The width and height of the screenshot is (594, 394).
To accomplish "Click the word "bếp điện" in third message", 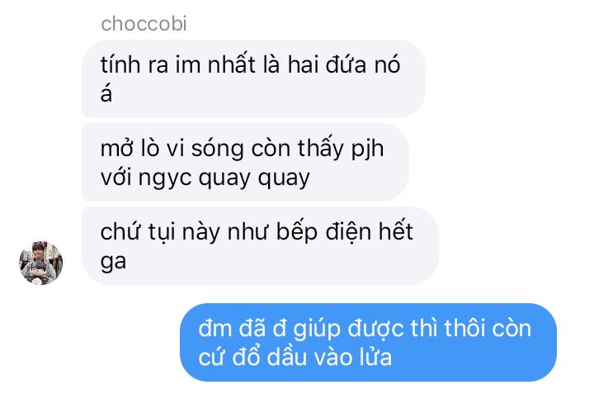I will [324, 232].
